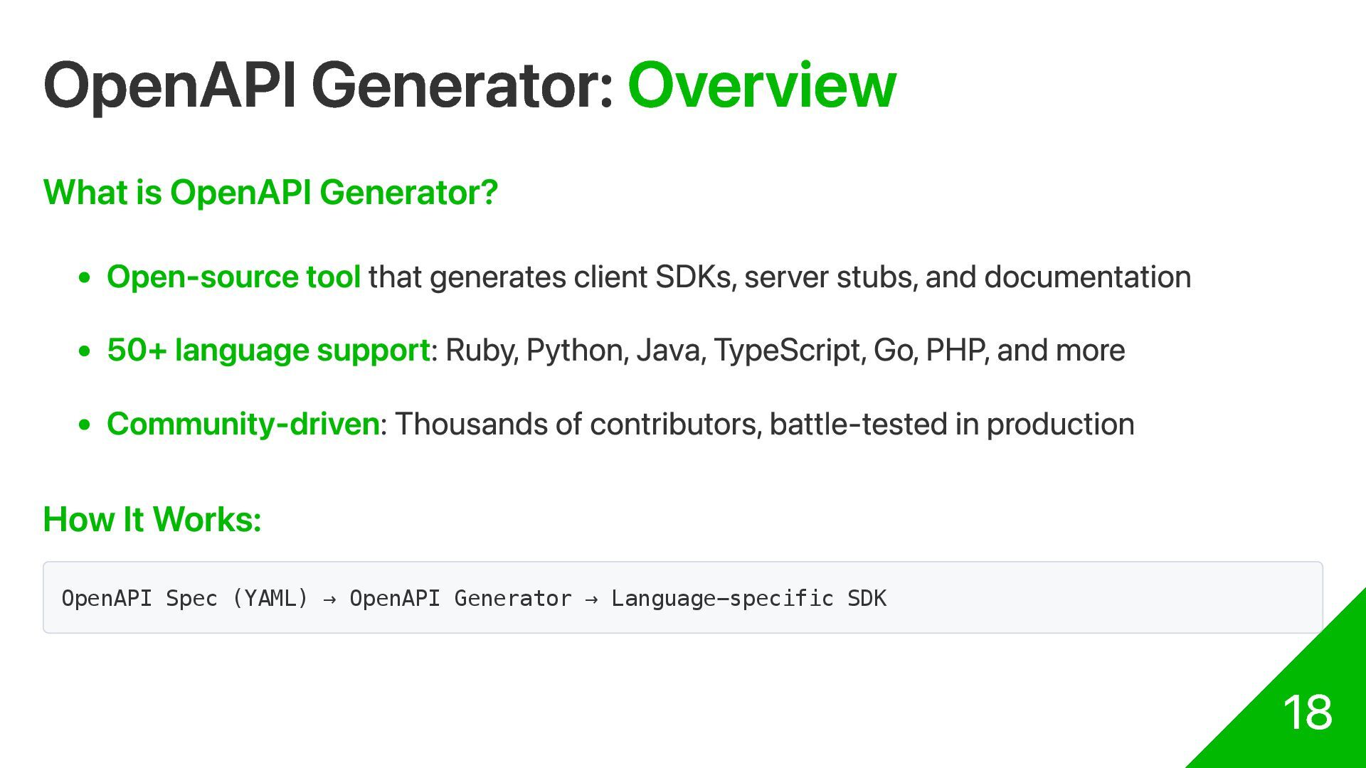
Task: Click the first bullet point dot
Action: pyautogui.click(x=85, y=277)
